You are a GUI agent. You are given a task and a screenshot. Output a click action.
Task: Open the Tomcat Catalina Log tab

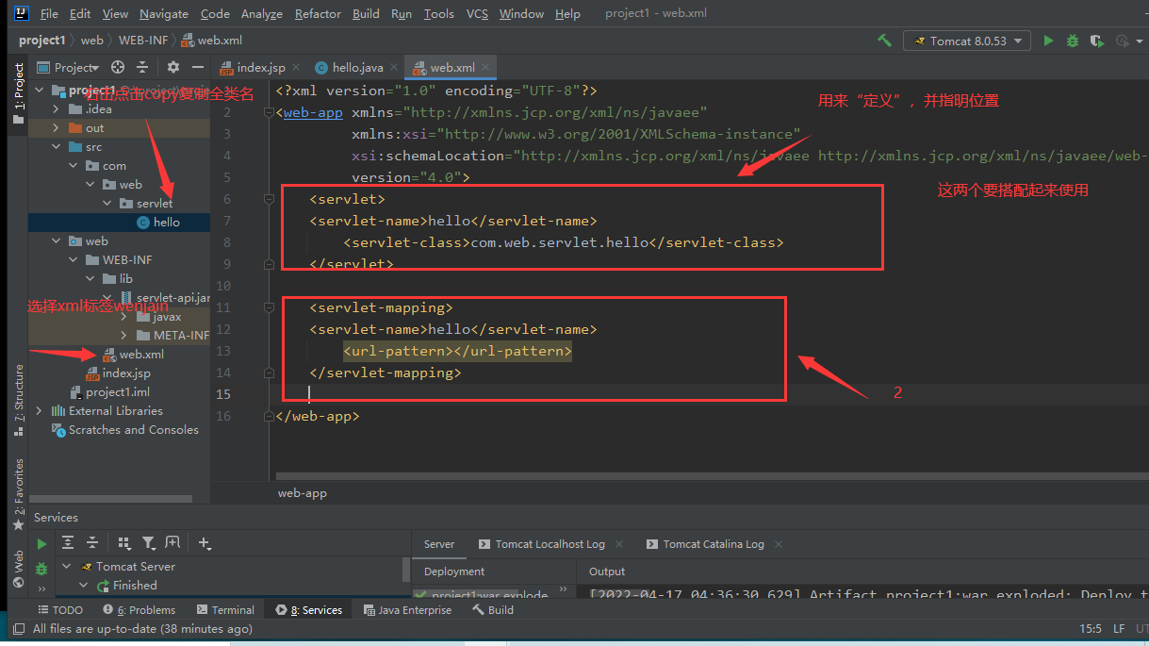(x=714, y=543)
